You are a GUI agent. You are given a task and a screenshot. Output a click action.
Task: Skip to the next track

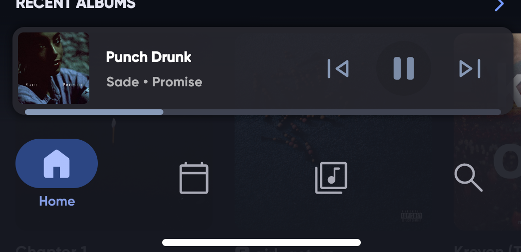470,69
